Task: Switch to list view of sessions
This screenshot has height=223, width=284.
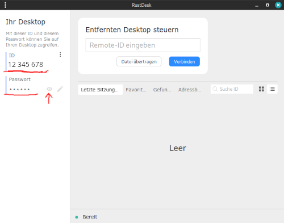Action: coord(272,89)
